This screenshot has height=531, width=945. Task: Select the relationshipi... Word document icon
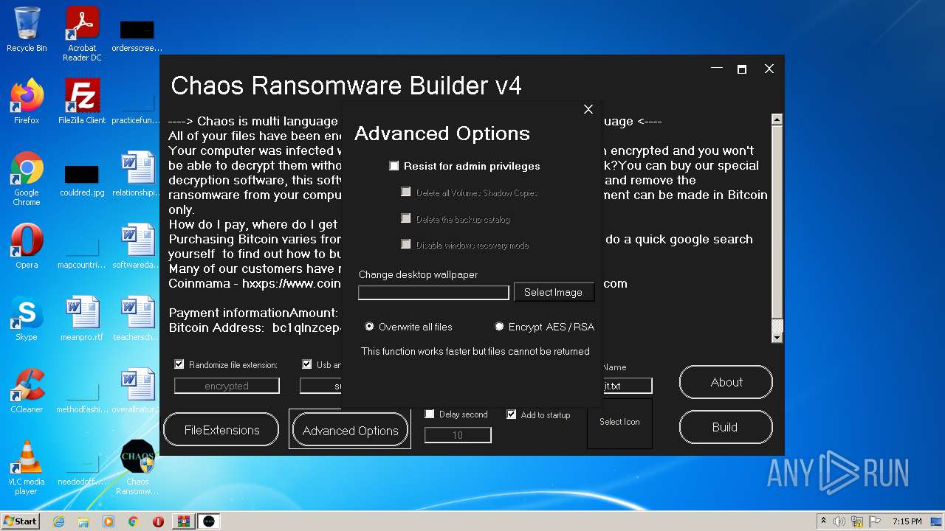coord(137,174)
